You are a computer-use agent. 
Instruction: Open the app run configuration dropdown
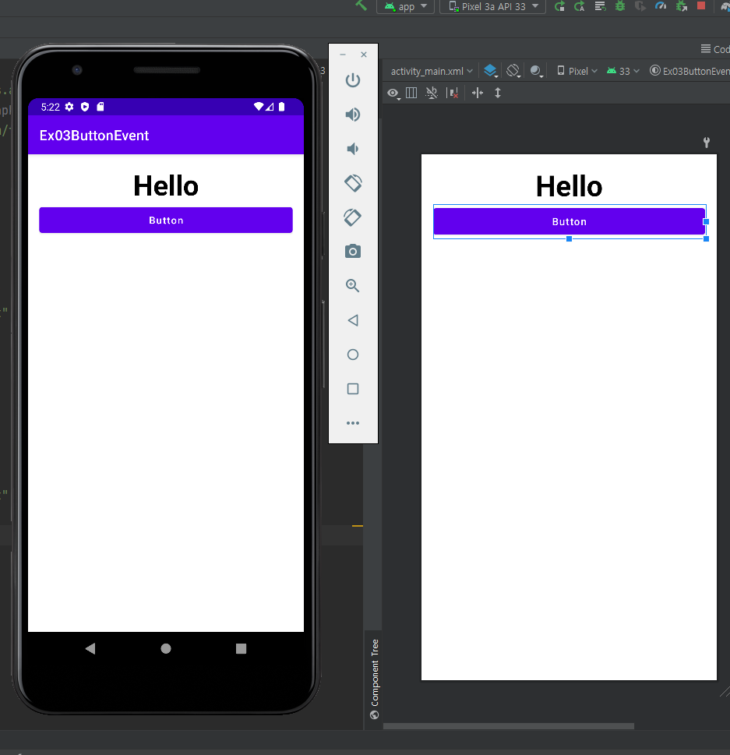coord(405,6)
